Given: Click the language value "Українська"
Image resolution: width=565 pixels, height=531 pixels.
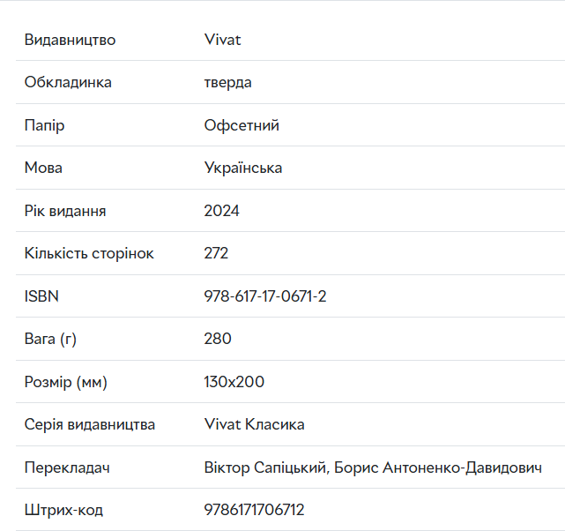Looking at the screenshot, I should (x=242, y=168).
